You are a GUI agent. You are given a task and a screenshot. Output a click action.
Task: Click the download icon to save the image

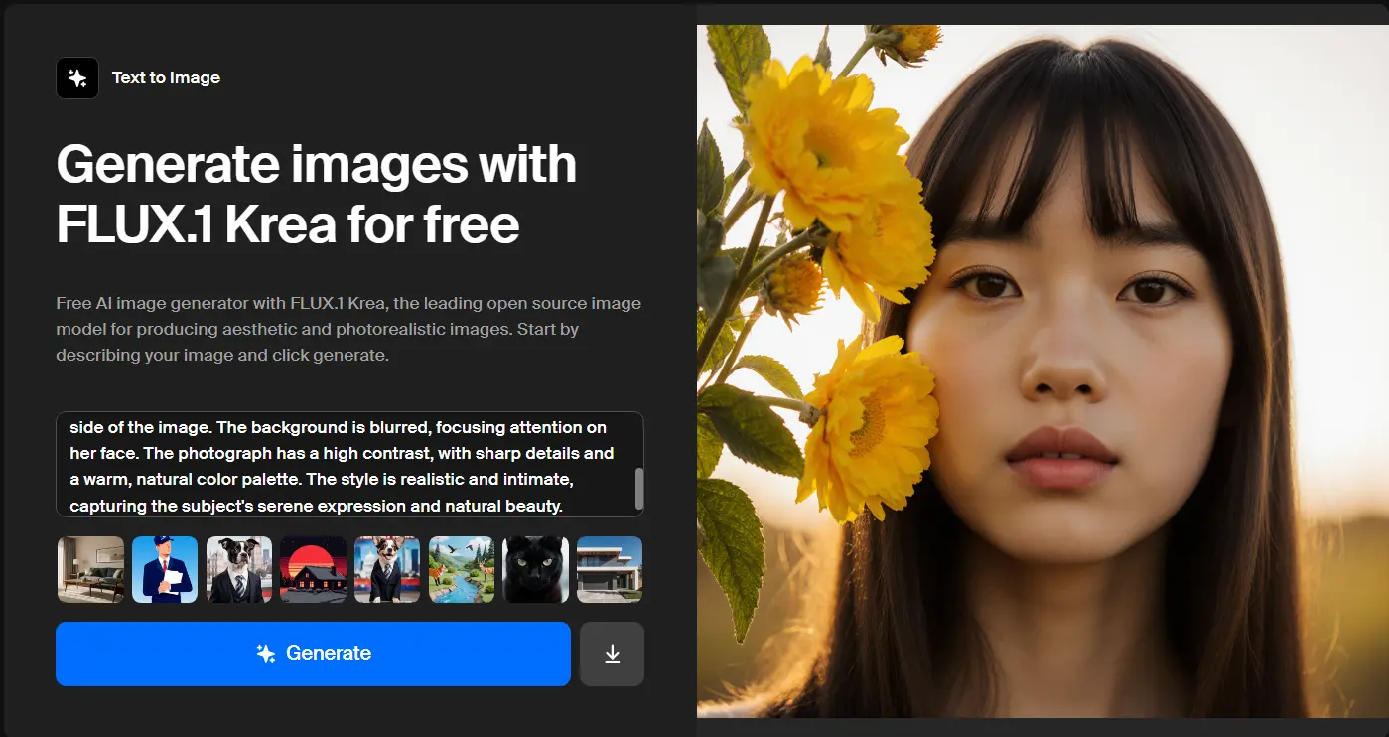click(612, 654)
